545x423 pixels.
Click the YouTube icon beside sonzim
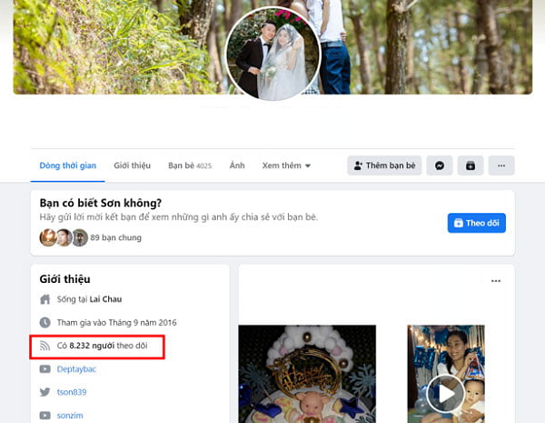tap(45, 416)
